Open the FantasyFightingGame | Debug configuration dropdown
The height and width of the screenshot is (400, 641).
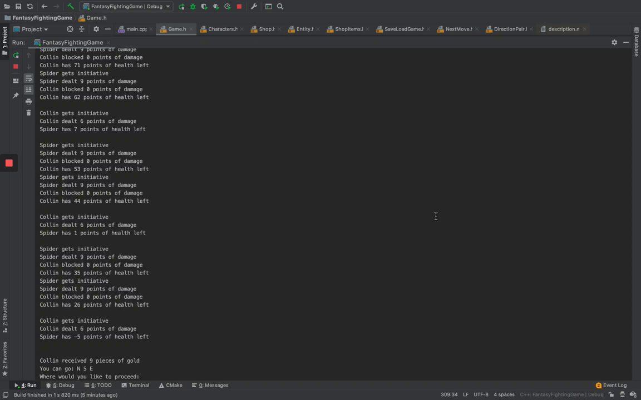click(x=126, y=7)
